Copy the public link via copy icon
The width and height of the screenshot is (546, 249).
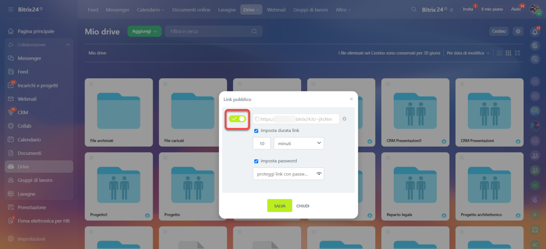pos(257,119)
